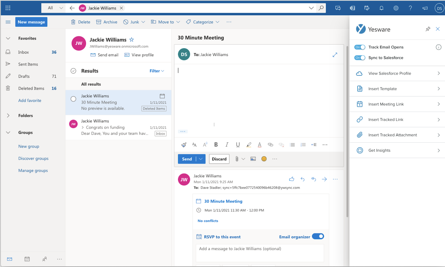The height and width of the screenshot is (267, 445).
Task: Open the app launcher grid icon
Action: [8, 8]
